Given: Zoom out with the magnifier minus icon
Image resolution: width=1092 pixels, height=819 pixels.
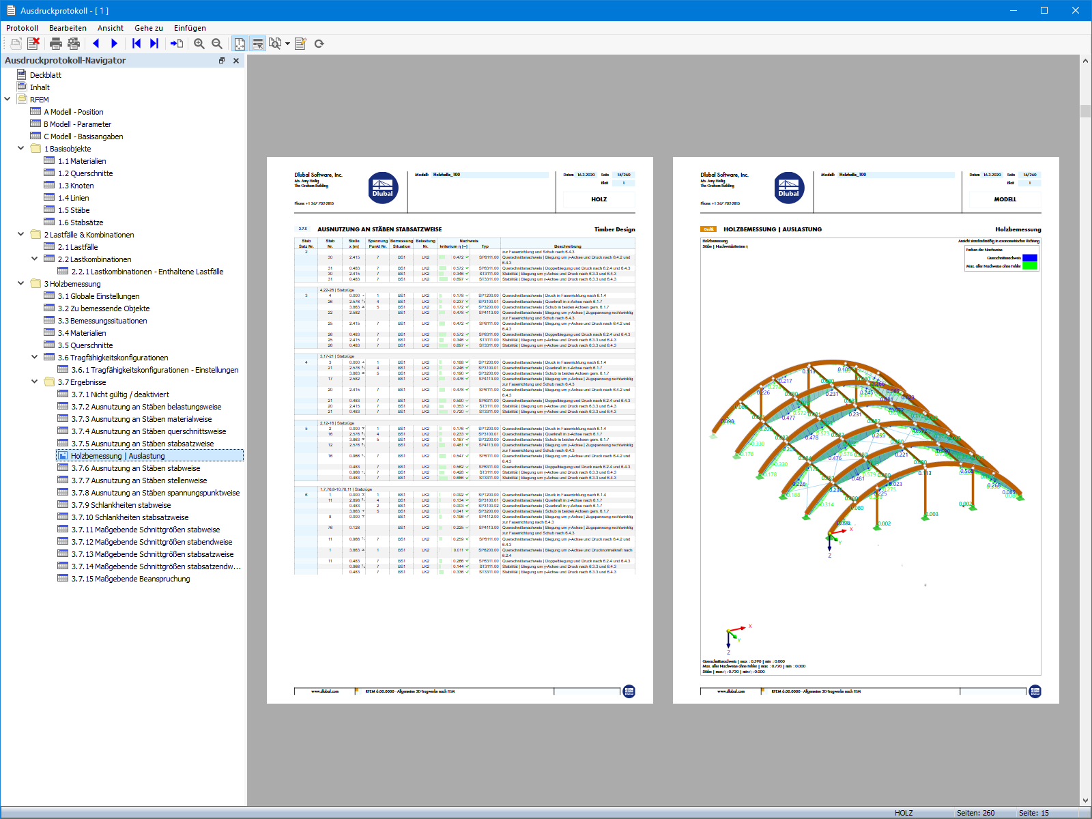Looking at the screenshot, I should click(x=217, y=44).
